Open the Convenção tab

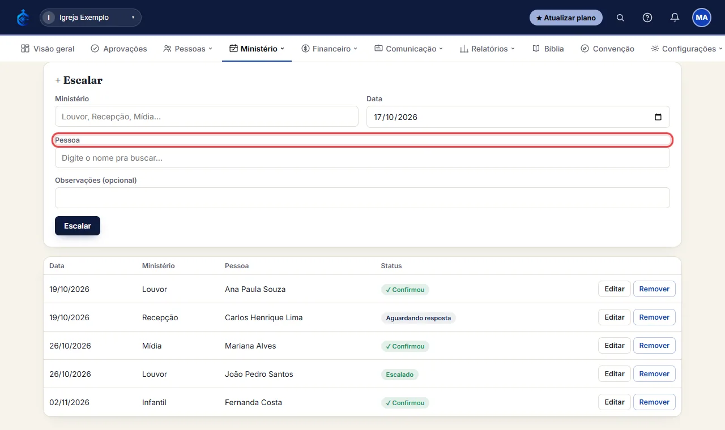tap(608, 49)
